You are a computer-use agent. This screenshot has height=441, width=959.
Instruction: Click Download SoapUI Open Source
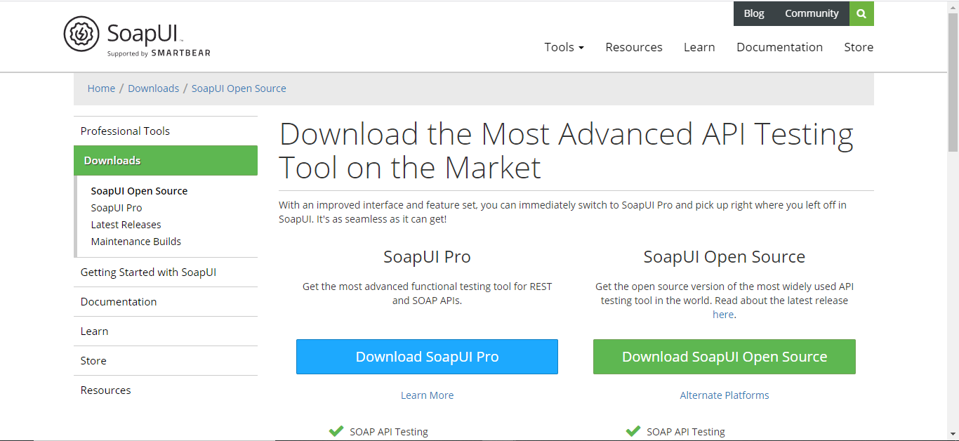click(x=724, y=357)
